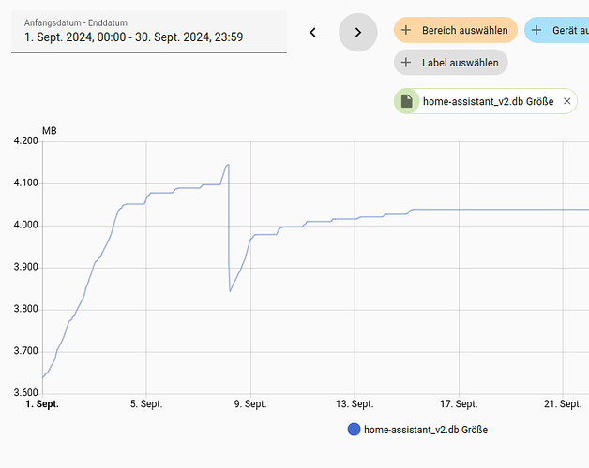589x468 pixels.
Task: Click the Gerät auswählen chip
Action: click(557, 30)
